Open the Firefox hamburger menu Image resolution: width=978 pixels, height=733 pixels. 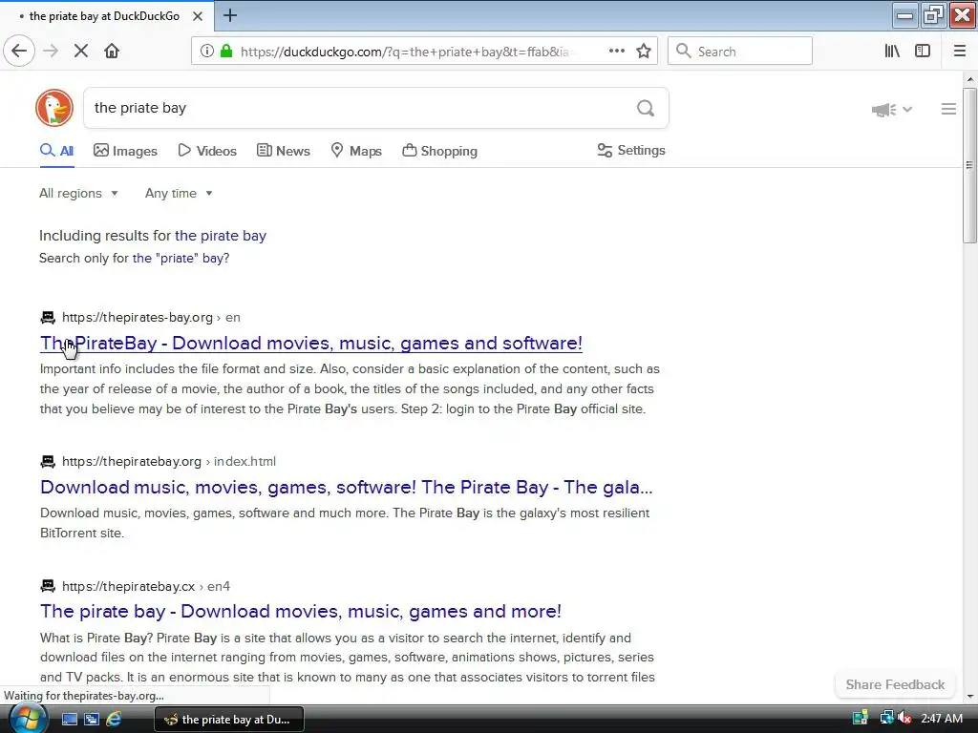coord(959,52)
